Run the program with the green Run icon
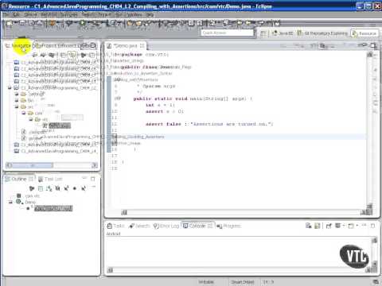Screen dimensions: 382x286 click(83, 23)
